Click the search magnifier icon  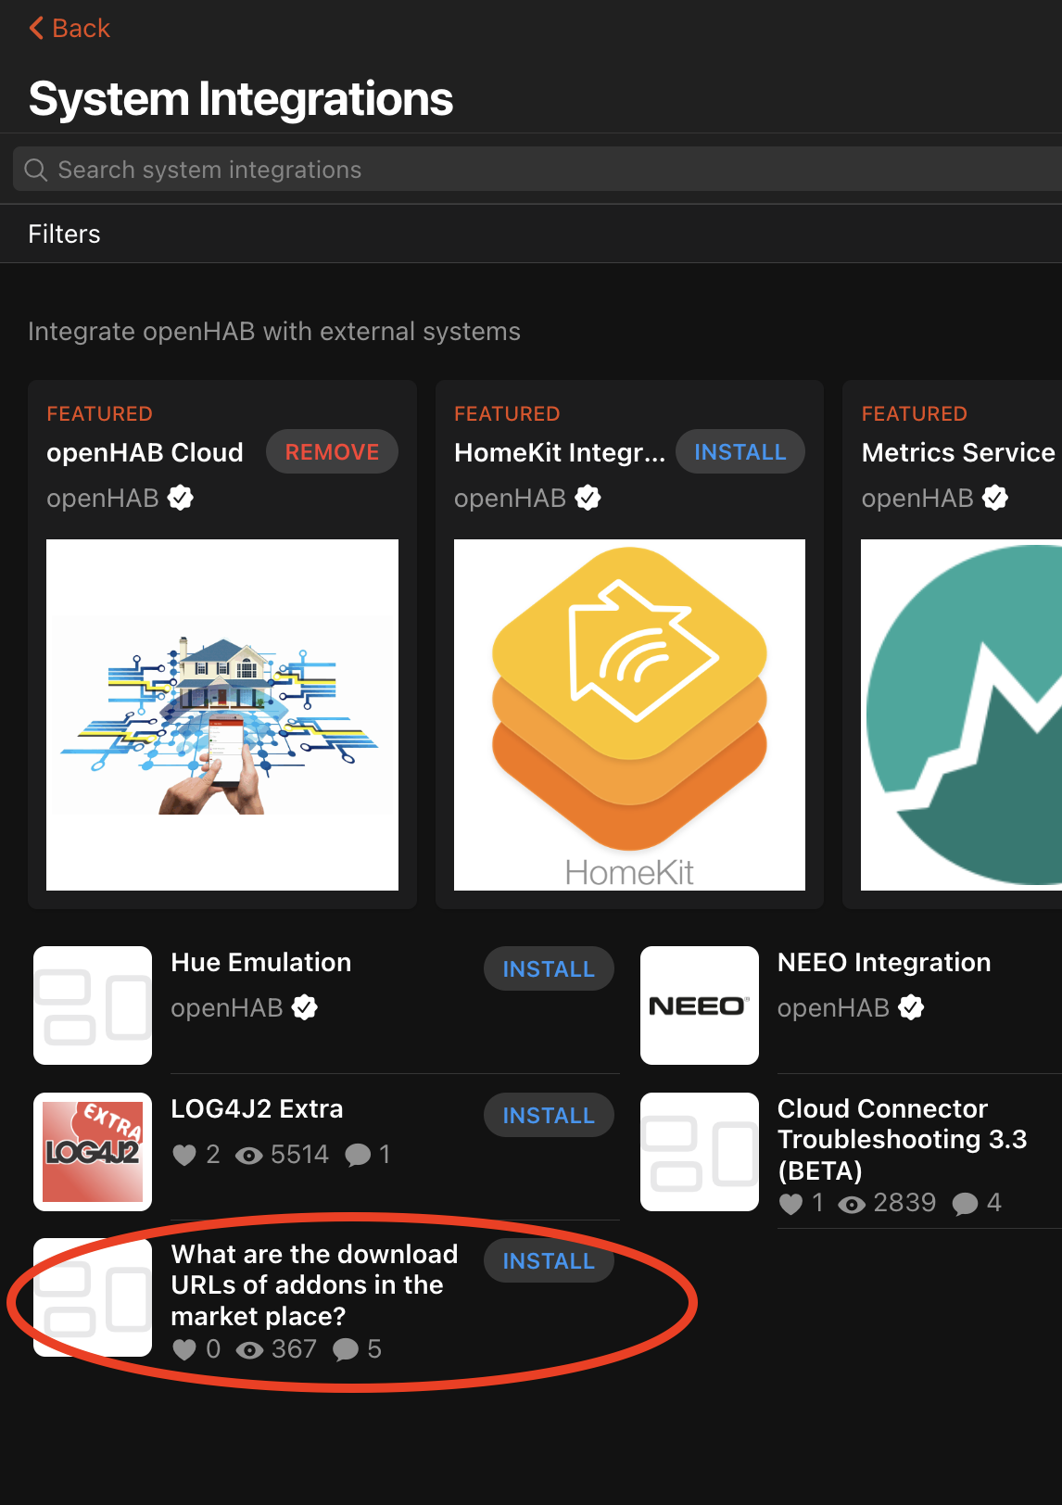pyautogui.click(x=36, y=170)
